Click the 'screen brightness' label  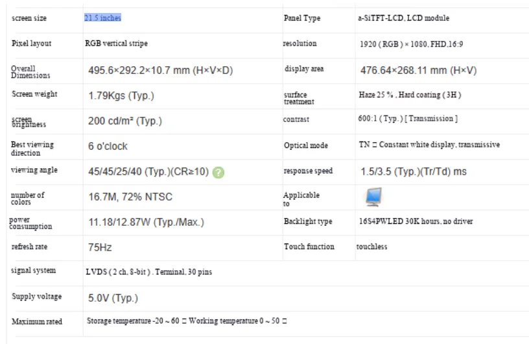29,122
